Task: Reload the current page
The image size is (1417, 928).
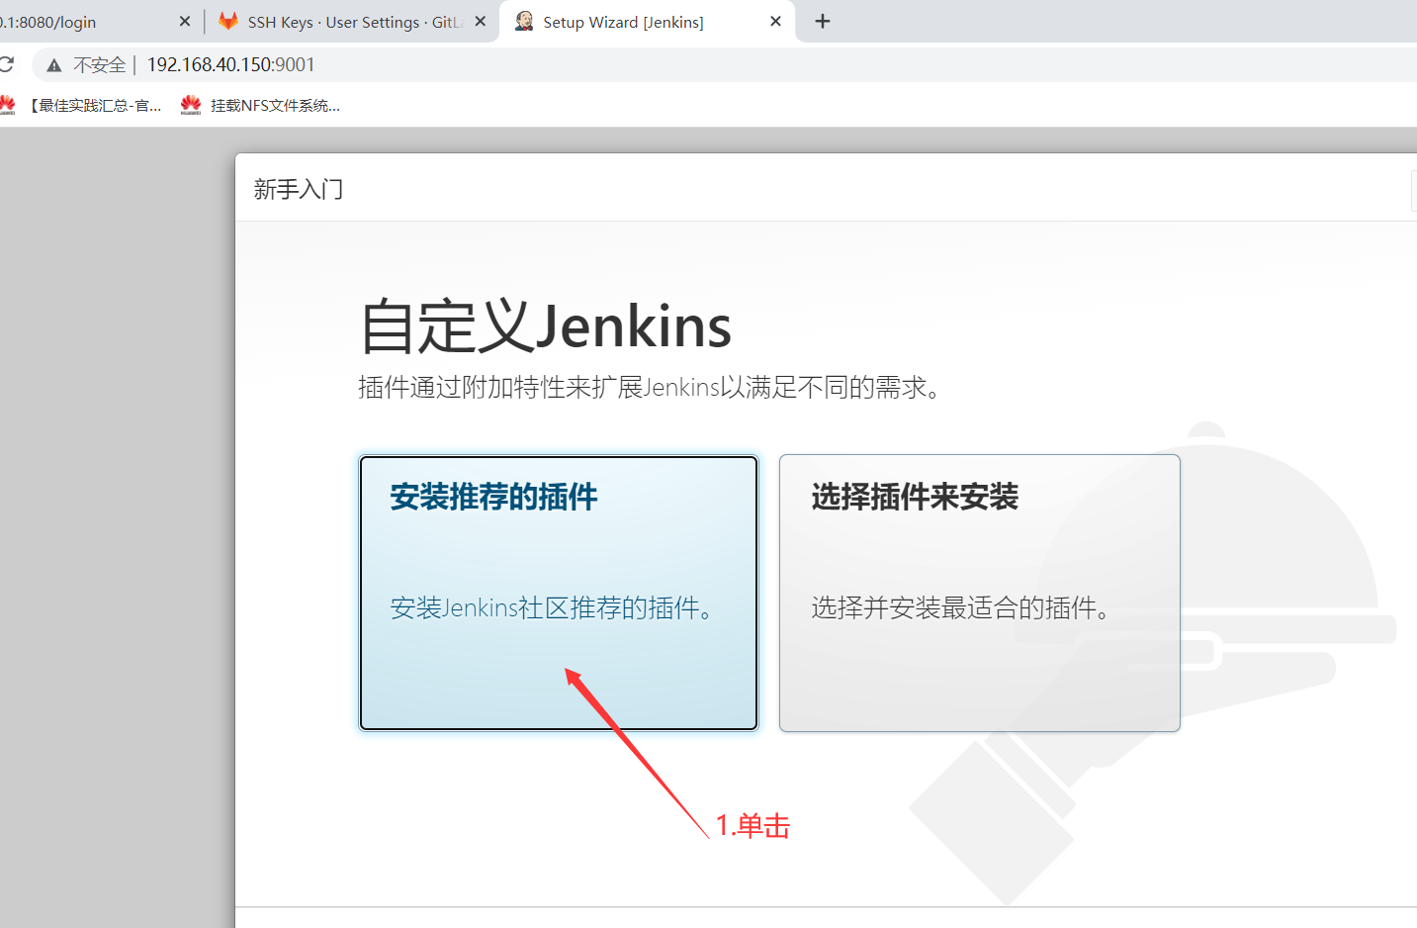Action: [x=6, y=64]
